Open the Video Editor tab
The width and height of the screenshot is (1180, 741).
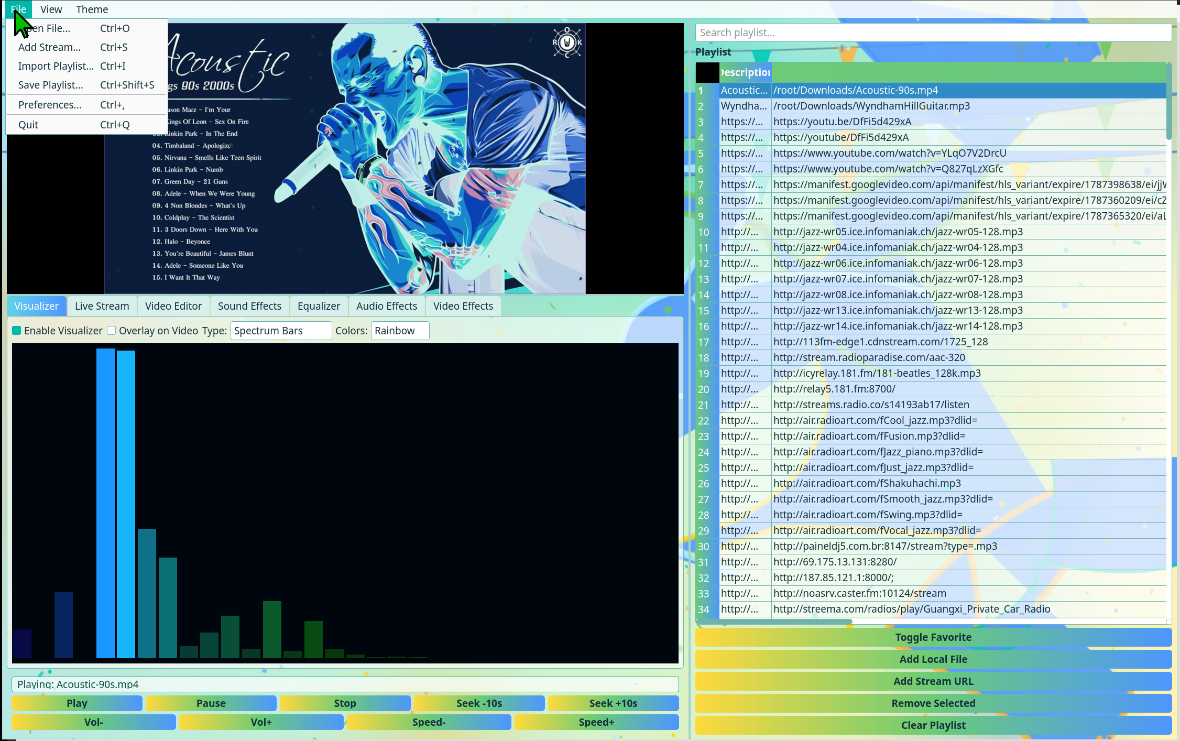point(173,306)
